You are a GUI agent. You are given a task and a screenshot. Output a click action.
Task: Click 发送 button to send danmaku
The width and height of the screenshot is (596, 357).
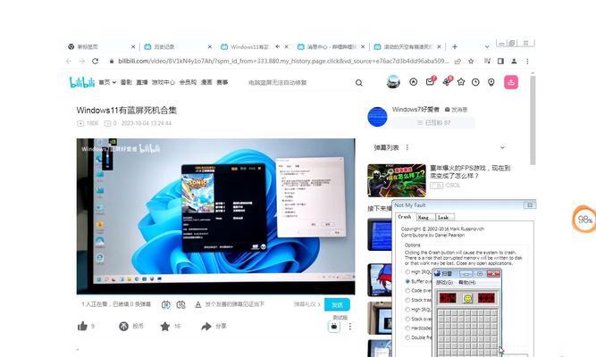pyautogui.click(x=337, y=304)
